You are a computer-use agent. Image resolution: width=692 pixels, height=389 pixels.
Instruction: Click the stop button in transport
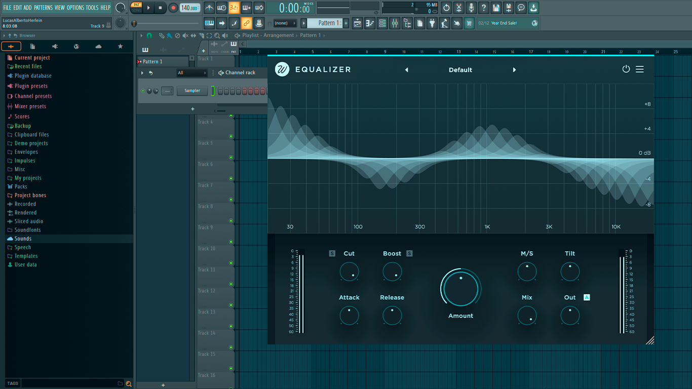[160, 8]
